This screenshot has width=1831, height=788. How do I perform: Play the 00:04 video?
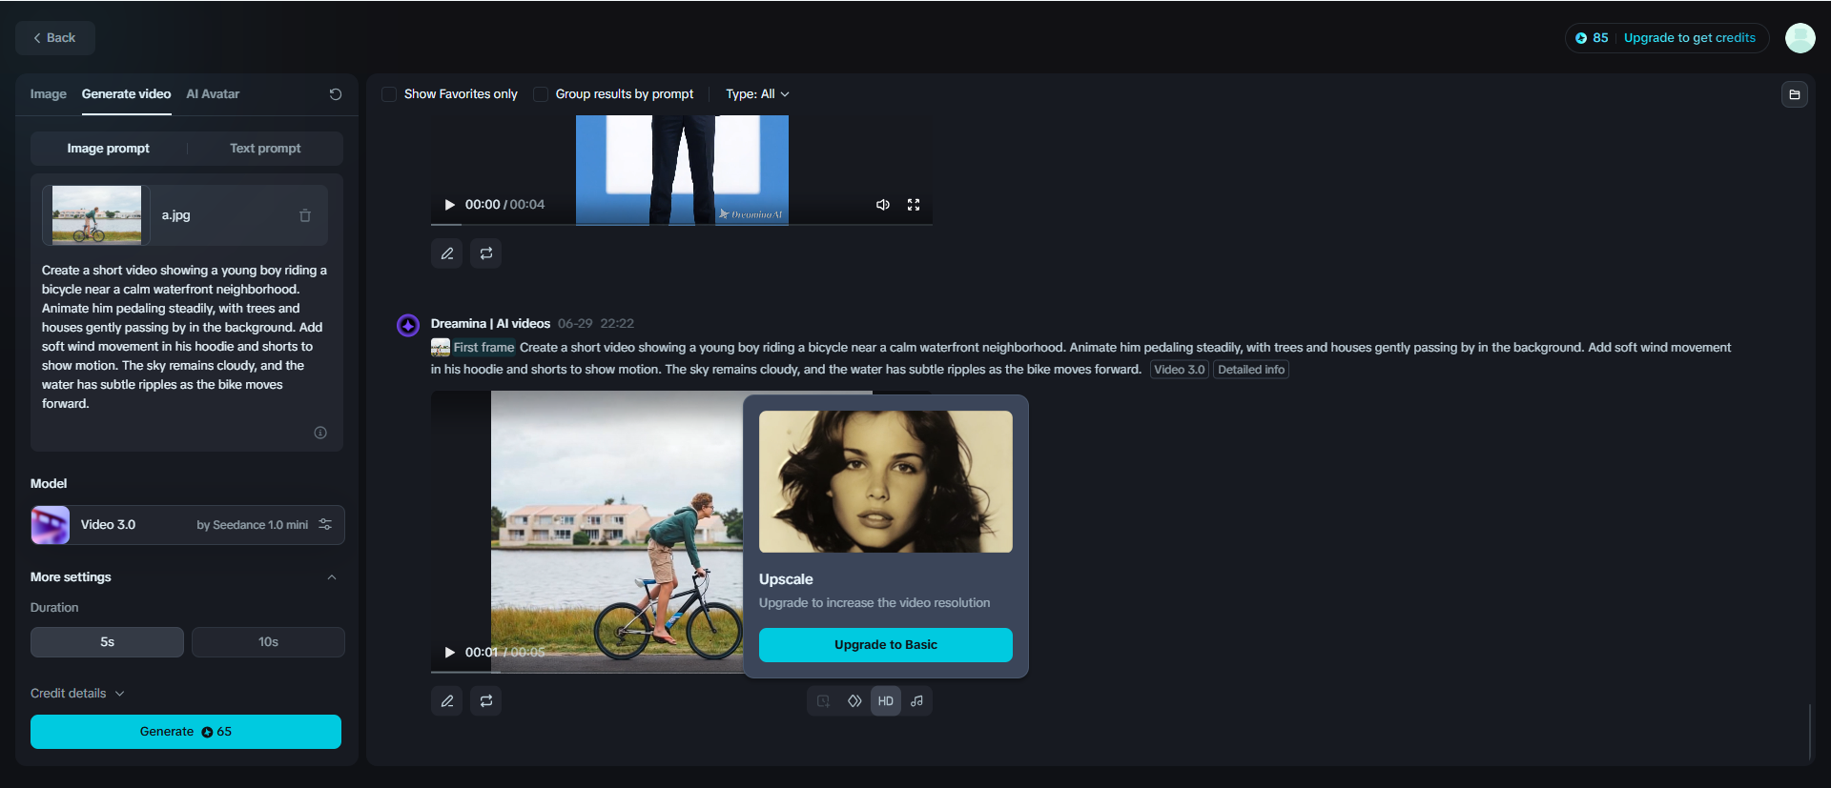(x=450, y=205)
